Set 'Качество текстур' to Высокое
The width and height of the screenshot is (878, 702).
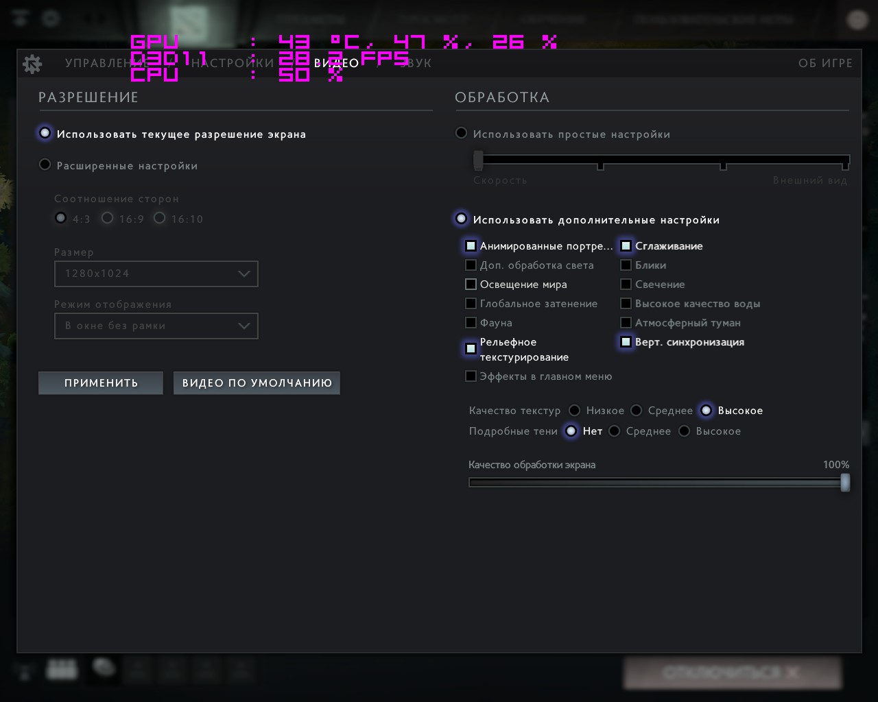pos(706,410)
